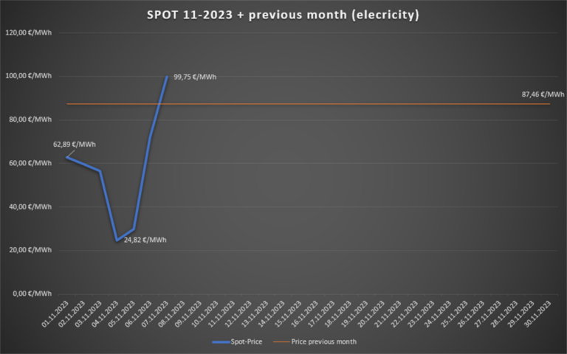567x354 pixels.
Task: Select the 40,00 €/MWh y-axis label
Action: 30,206
